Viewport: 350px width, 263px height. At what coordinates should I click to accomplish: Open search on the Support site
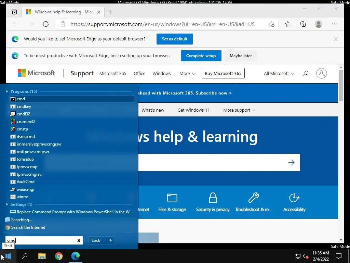pos(306,73)
